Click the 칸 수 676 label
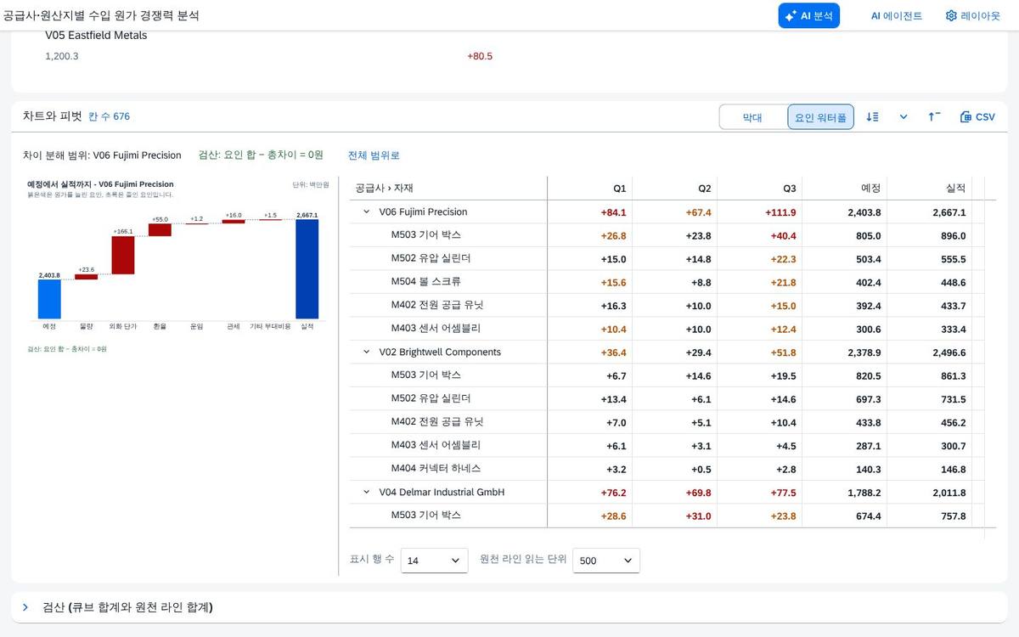The image size is (1019, 637). point(110,116)
